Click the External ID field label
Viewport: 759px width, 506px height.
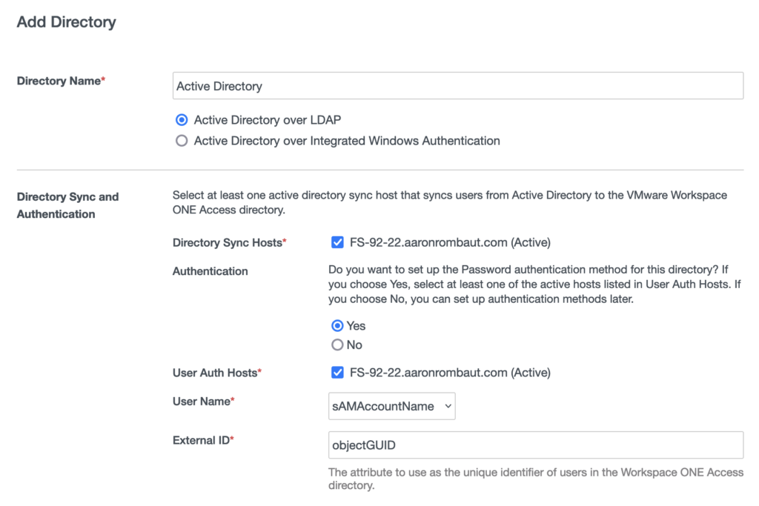coord(203,440)
